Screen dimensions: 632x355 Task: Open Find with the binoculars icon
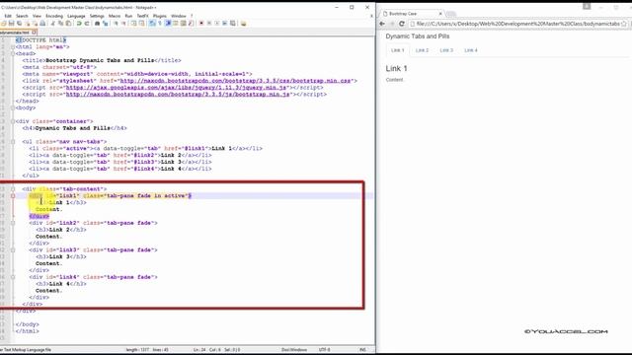(97, 24)
